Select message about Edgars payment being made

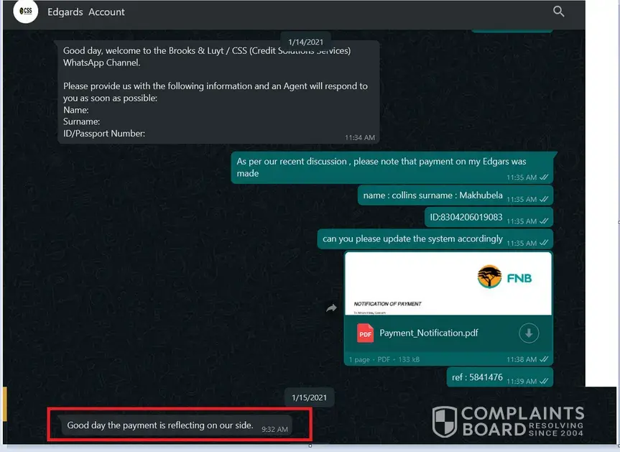tap(392, 167)
